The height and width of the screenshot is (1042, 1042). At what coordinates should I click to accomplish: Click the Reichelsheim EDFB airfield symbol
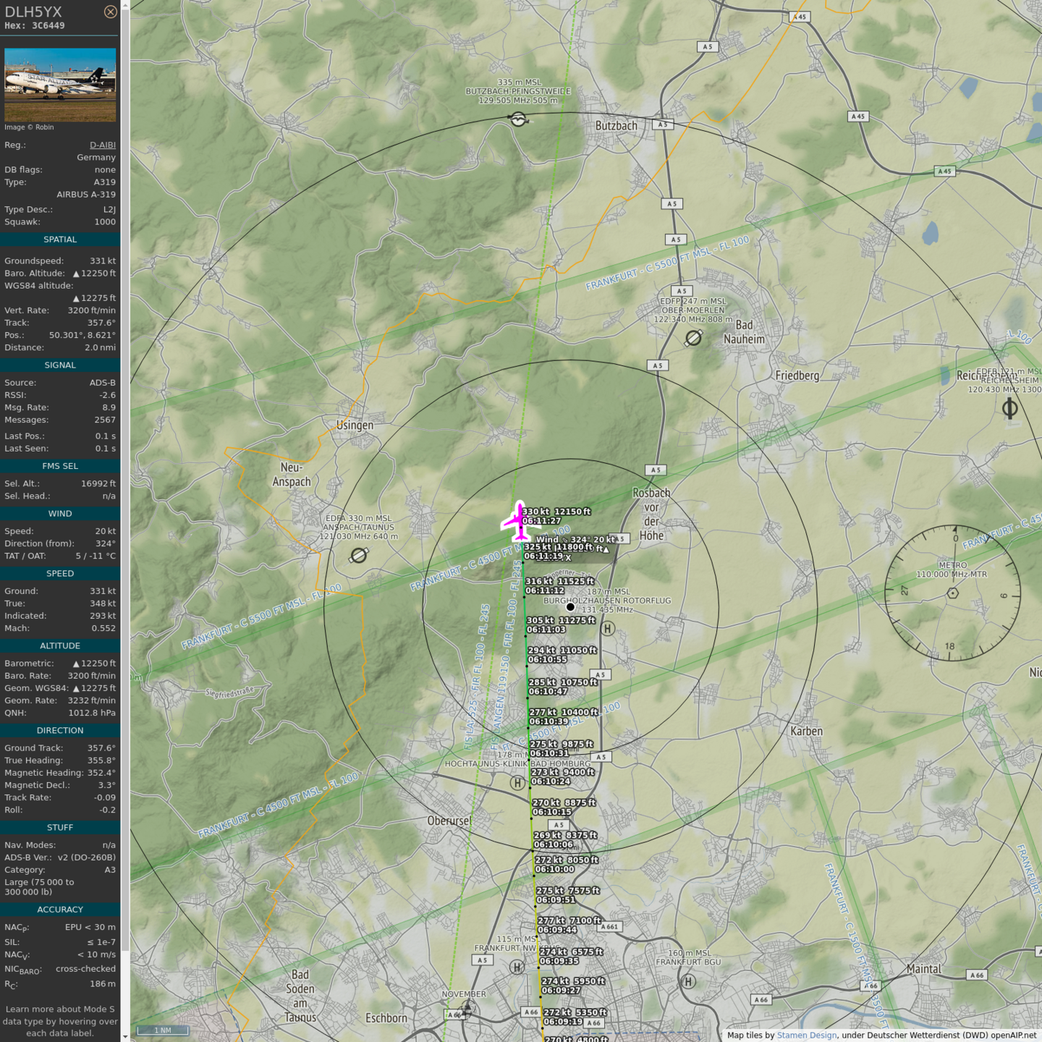point(1009,409)
